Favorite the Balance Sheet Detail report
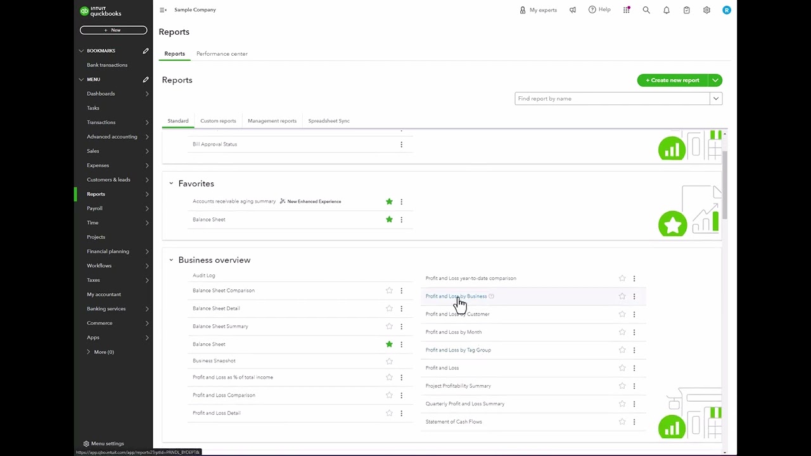This screenshot has height=456, width=811. 389,308
